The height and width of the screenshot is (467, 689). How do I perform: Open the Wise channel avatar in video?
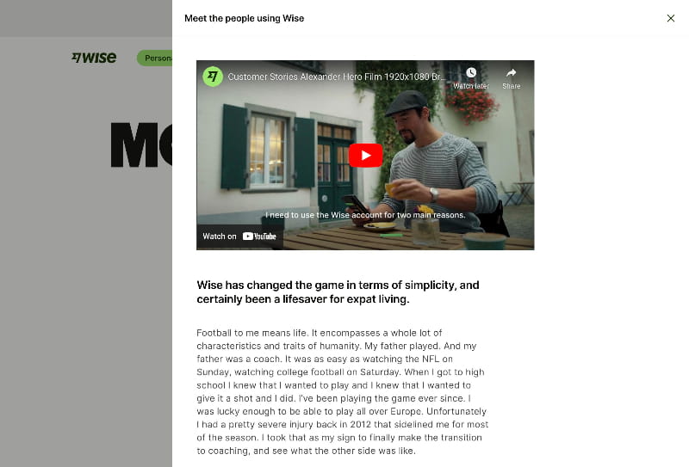213,77
